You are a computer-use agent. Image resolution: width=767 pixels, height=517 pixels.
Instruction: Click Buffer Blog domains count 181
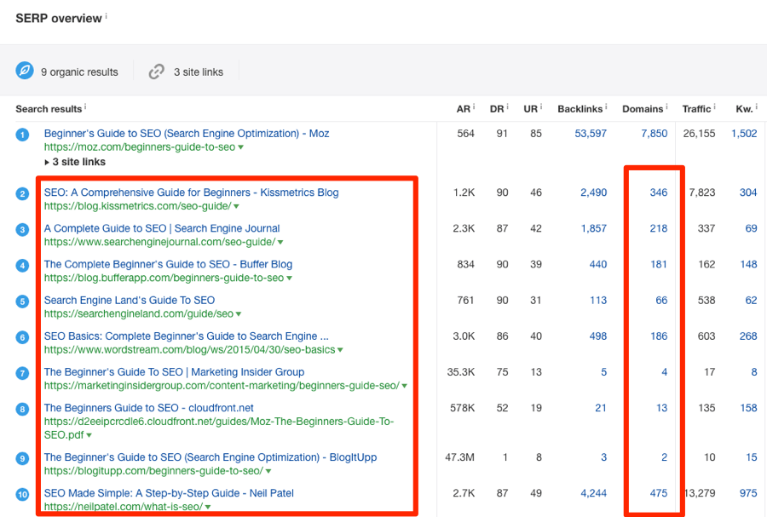[x=659, y=264]
